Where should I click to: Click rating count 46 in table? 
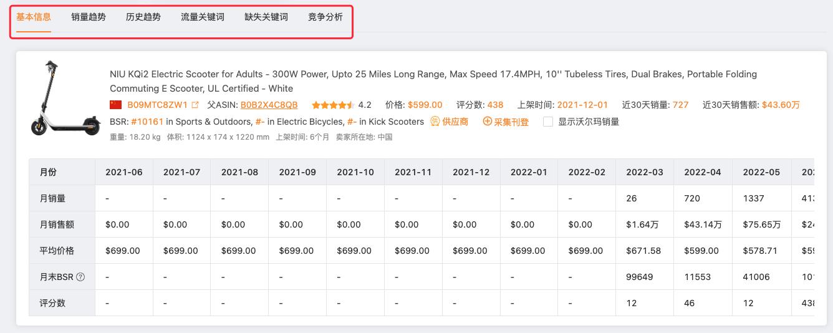pos(689,303)
